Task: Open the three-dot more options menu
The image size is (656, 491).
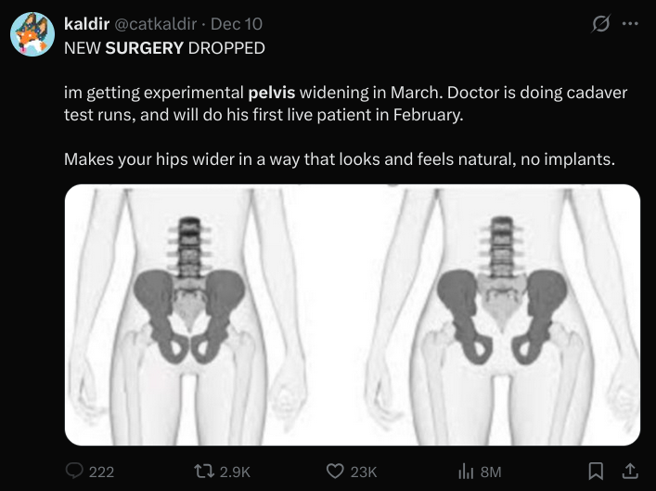Action: tap(630, 24)
